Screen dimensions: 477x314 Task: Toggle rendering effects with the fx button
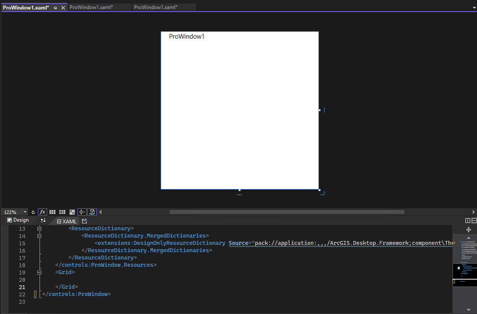pos(42,211)
